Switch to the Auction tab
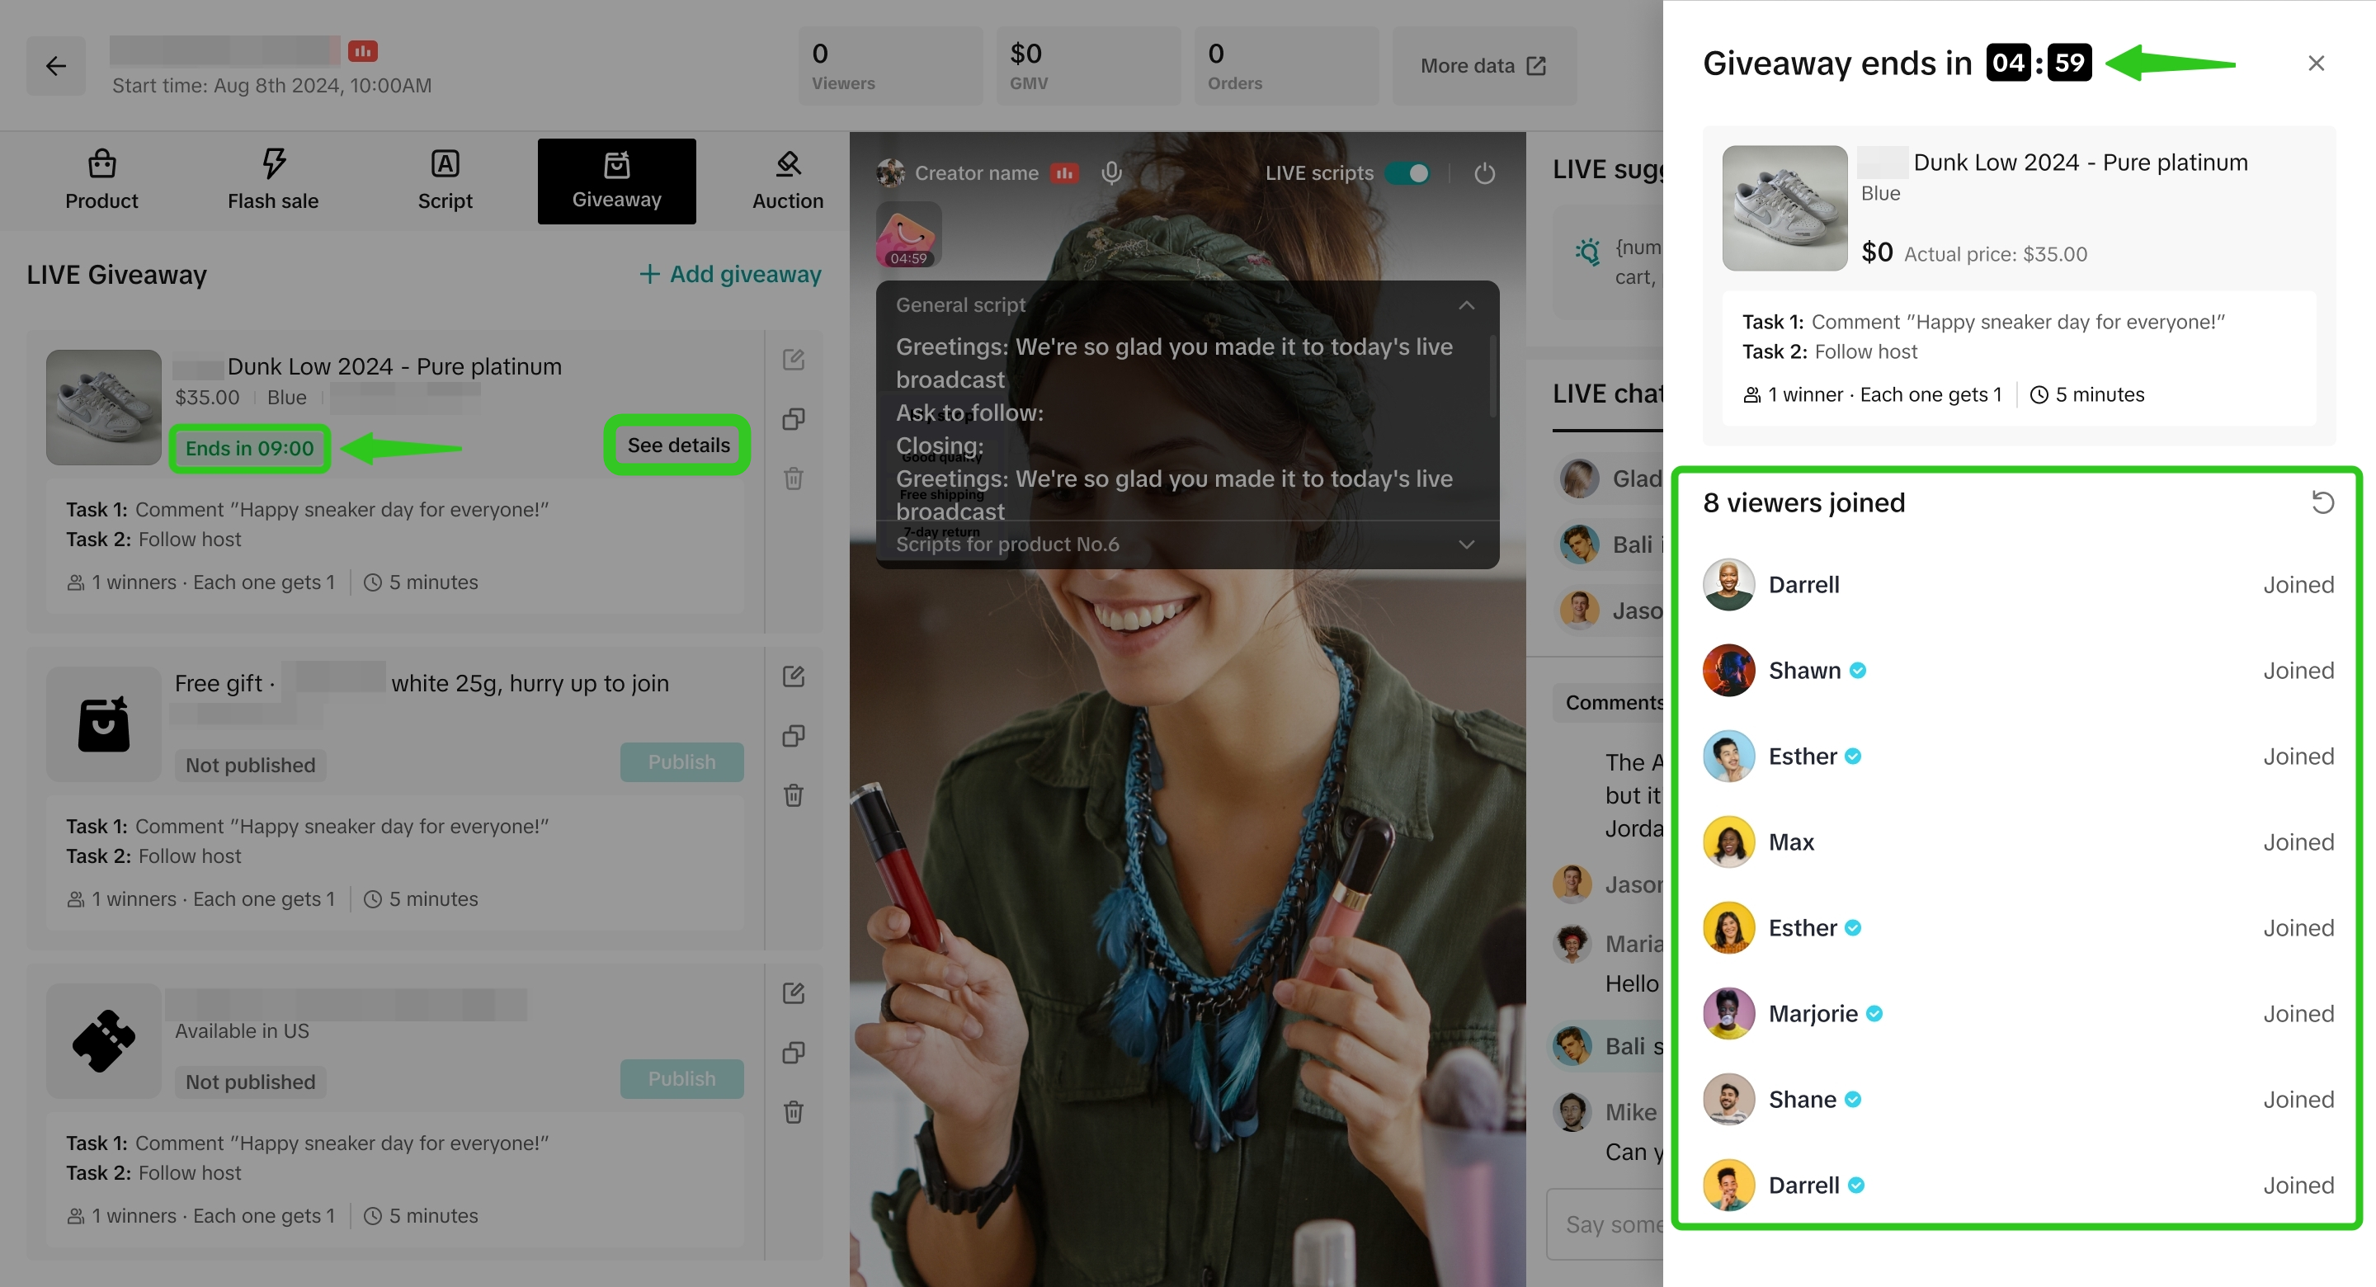 pyautogui.click(x=787, y=181)
